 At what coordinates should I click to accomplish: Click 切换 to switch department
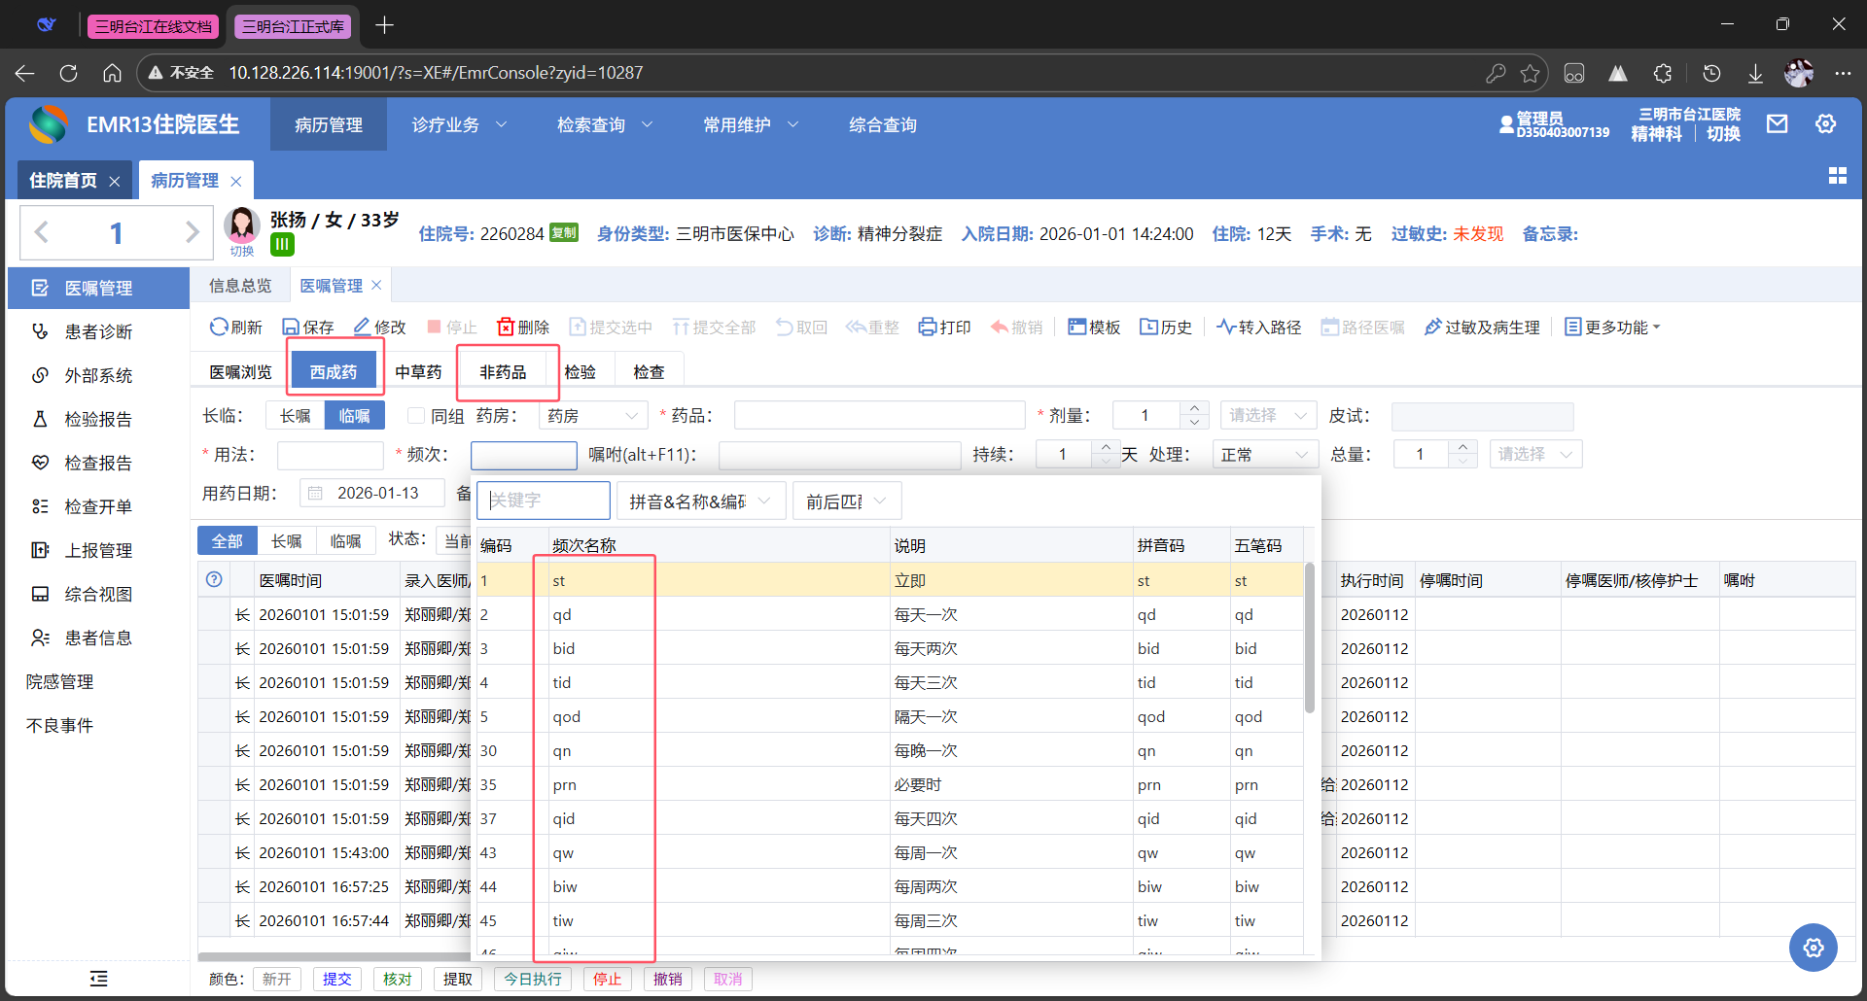[1723, 134]
